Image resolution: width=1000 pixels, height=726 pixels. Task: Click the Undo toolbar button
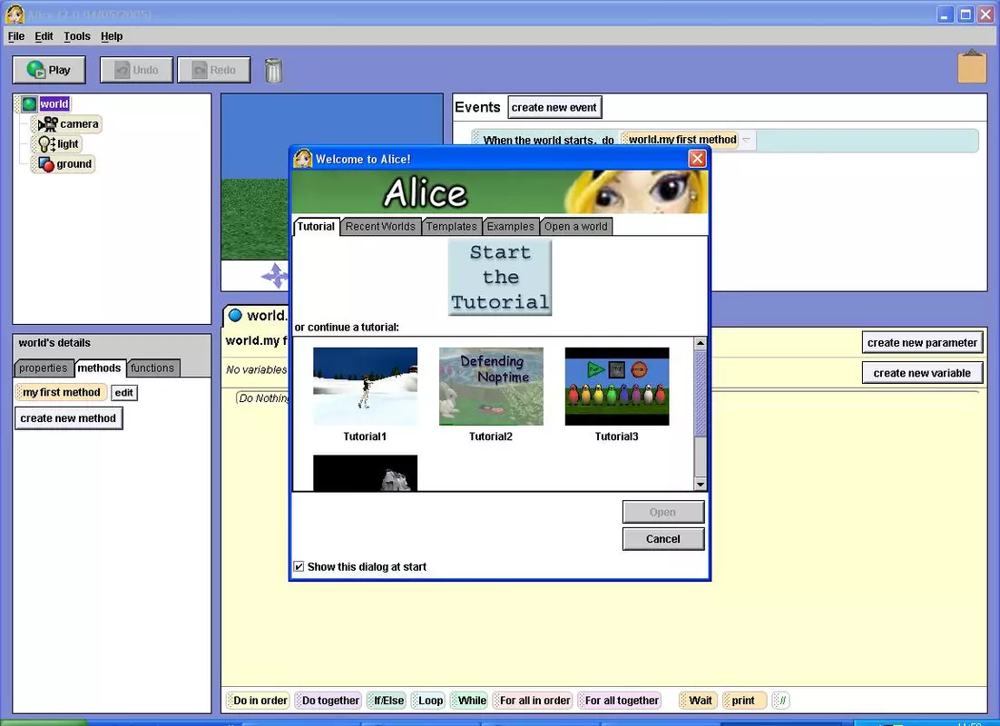[136, 70]
